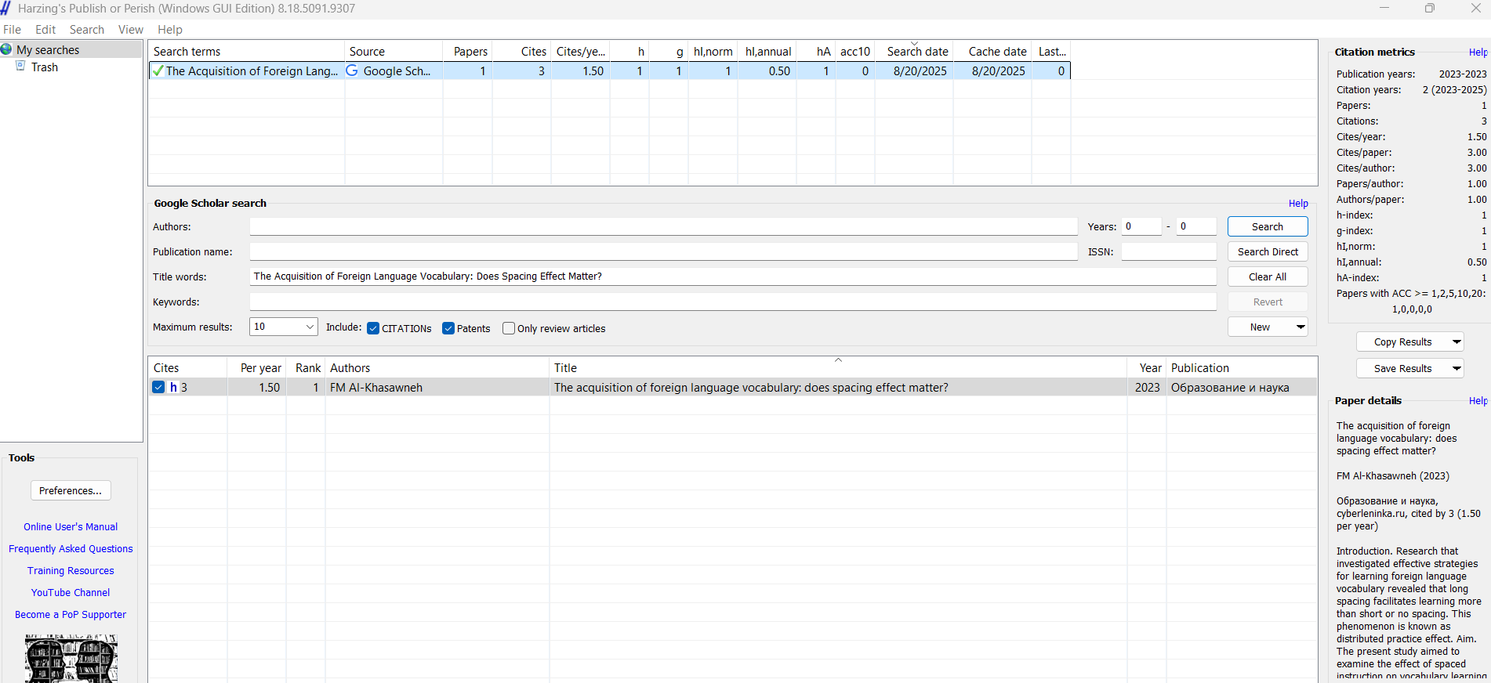Expand the Save Results dropdown arrow
Image resolution: width=1491 pixels, height=683 pixels.
(1456, 368)
